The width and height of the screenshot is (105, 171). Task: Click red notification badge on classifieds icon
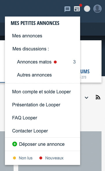pos(81,5)
